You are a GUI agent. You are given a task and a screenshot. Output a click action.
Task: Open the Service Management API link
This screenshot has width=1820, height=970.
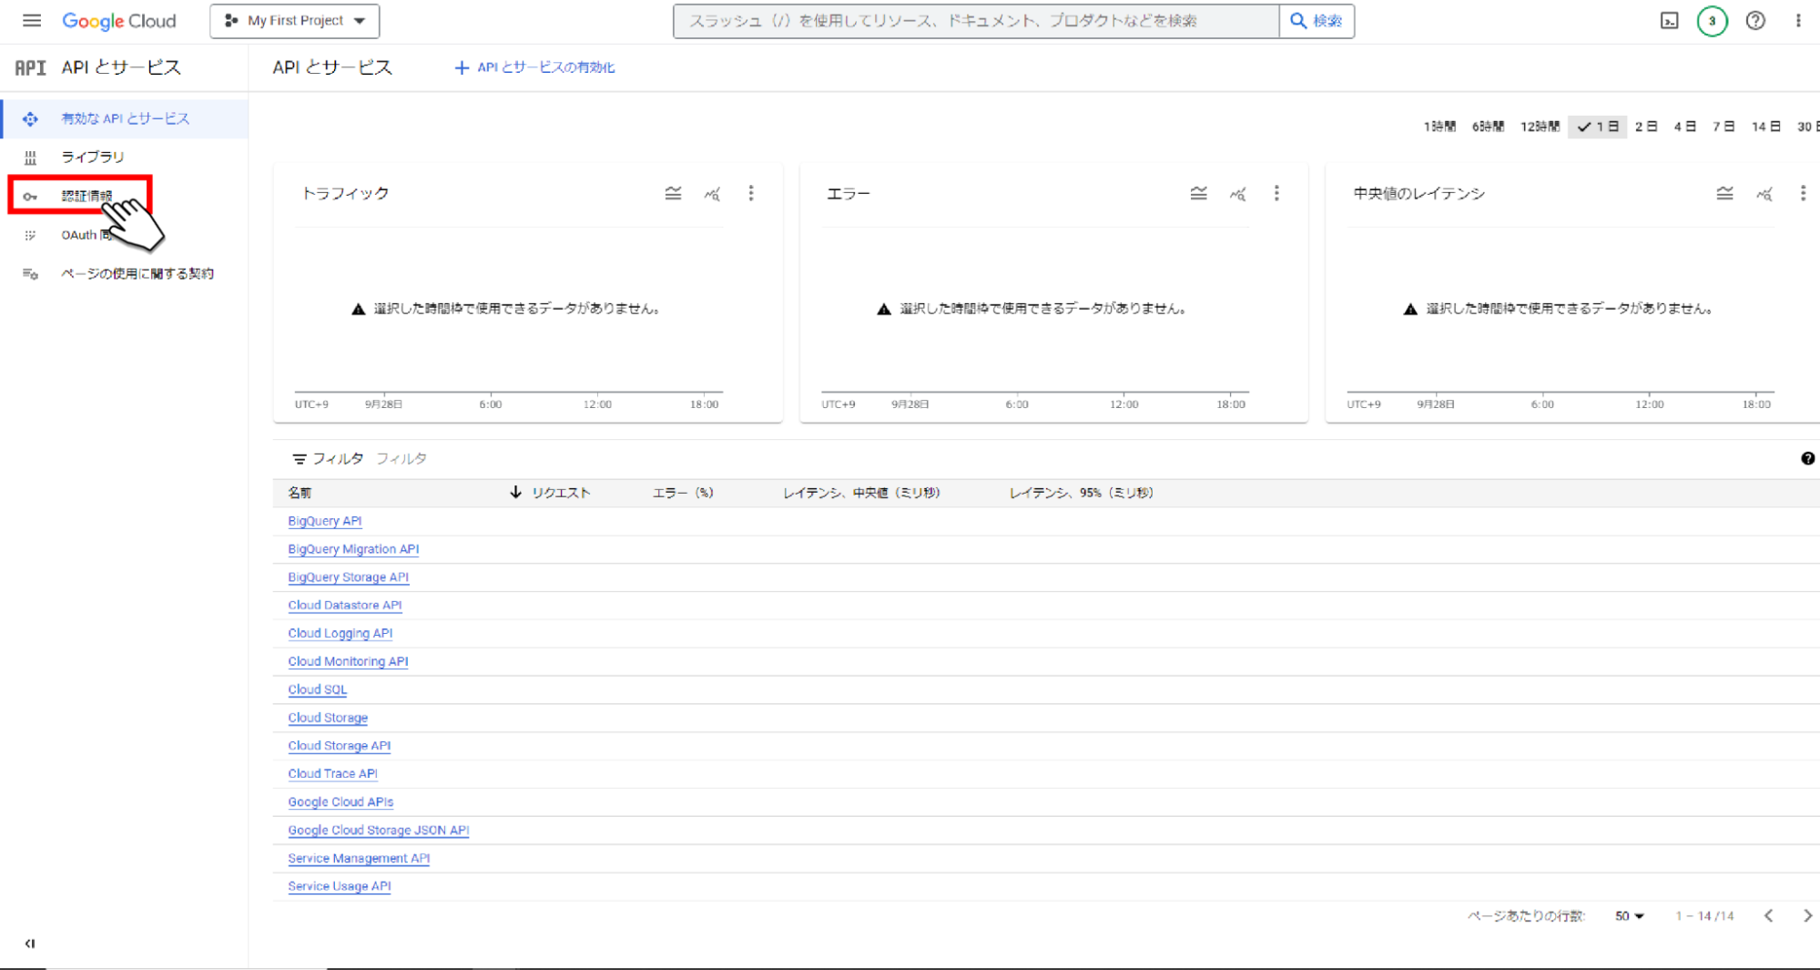pos(359,859)
